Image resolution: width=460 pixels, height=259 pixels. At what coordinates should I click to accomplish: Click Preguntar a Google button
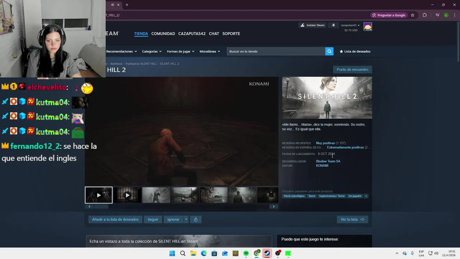click(389, 15)
